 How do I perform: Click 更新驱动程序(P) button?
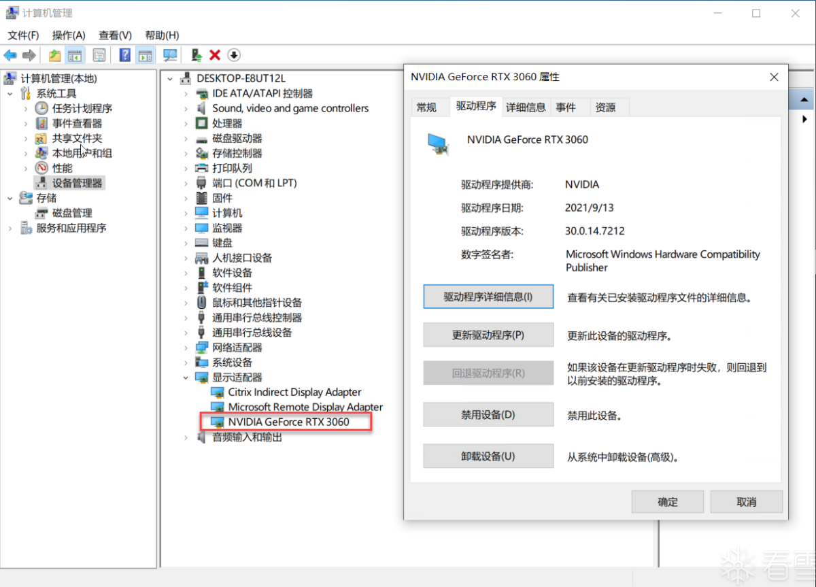pos(488,335)
